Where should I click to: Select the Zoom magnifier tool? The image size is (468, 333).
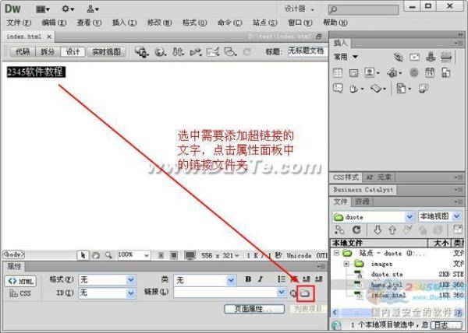pos(108,254)
